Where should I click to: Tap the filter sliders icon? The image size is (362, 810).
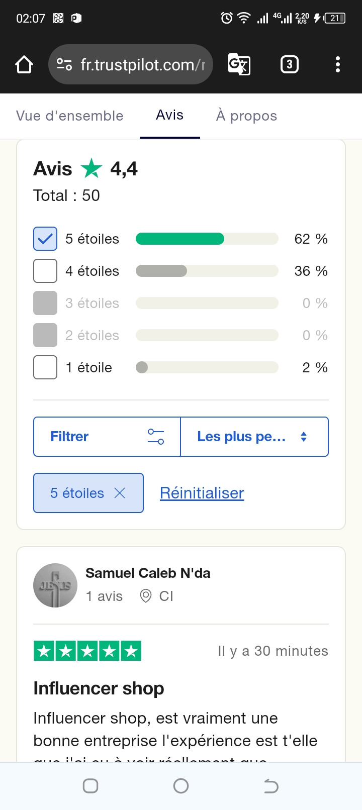click(x=156, y=437)
